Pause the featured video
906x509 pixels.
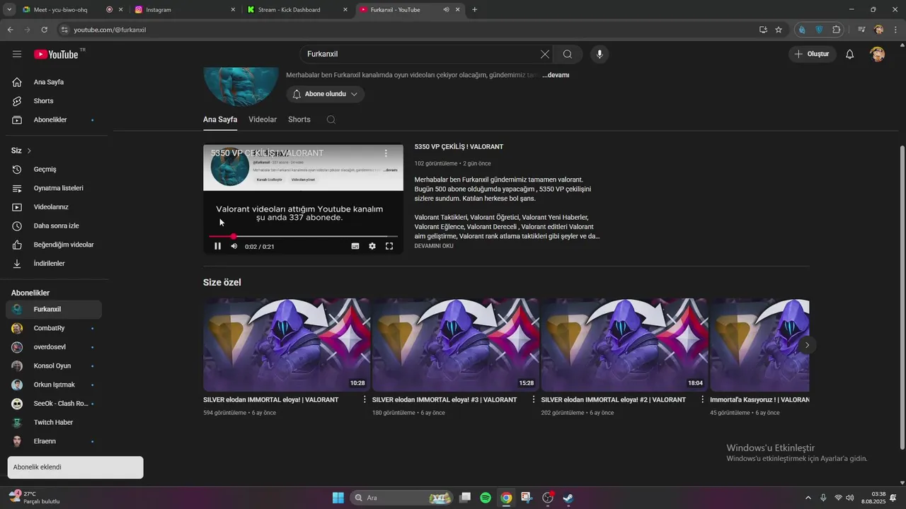click(x=218, y=246)
